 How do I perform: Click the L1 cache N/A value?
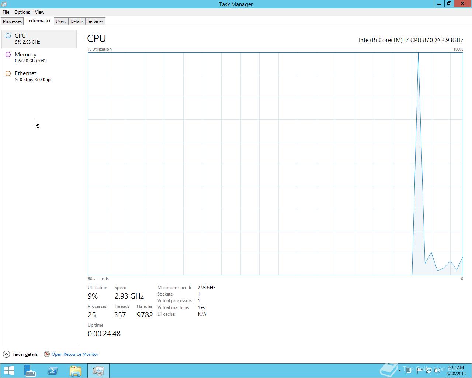point(202,314)
